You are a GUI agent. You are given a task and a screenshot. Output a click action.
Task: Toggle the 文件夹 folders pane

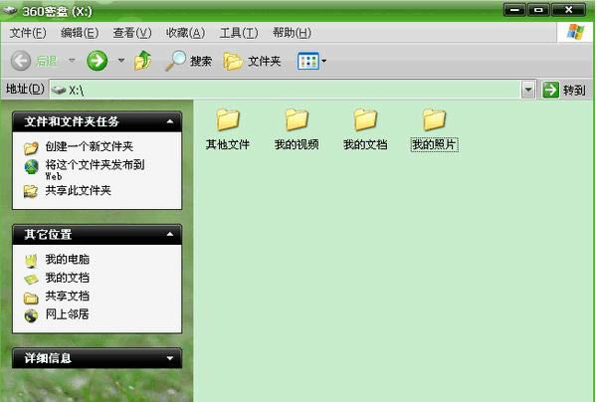tap(253, 62)
